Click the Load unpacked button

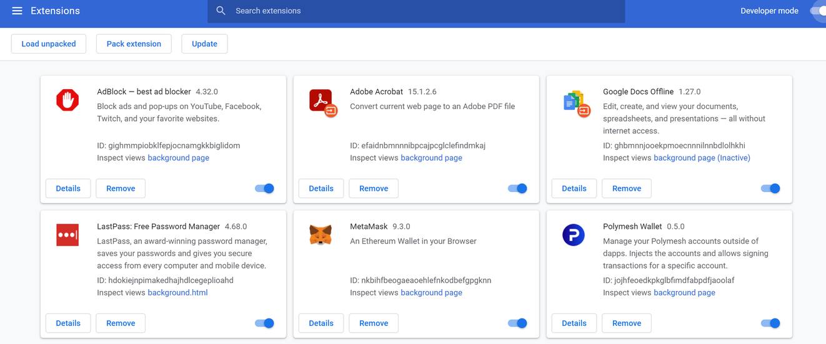[49, 44]
